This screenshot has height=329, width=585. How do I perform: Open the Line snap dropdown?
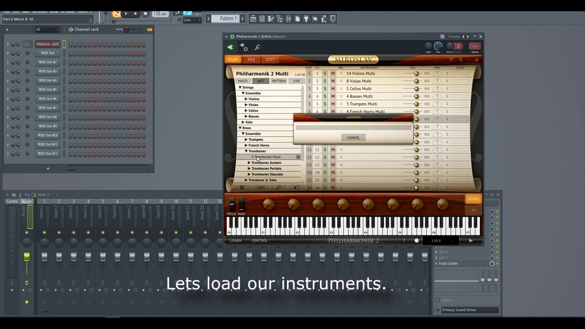[192, 20]
